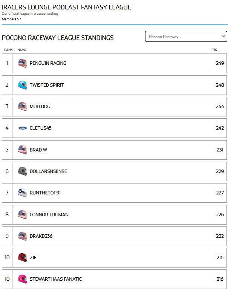Click 21F's red helmet icon
The image size is (228, 289).
[x=23, y=257]
